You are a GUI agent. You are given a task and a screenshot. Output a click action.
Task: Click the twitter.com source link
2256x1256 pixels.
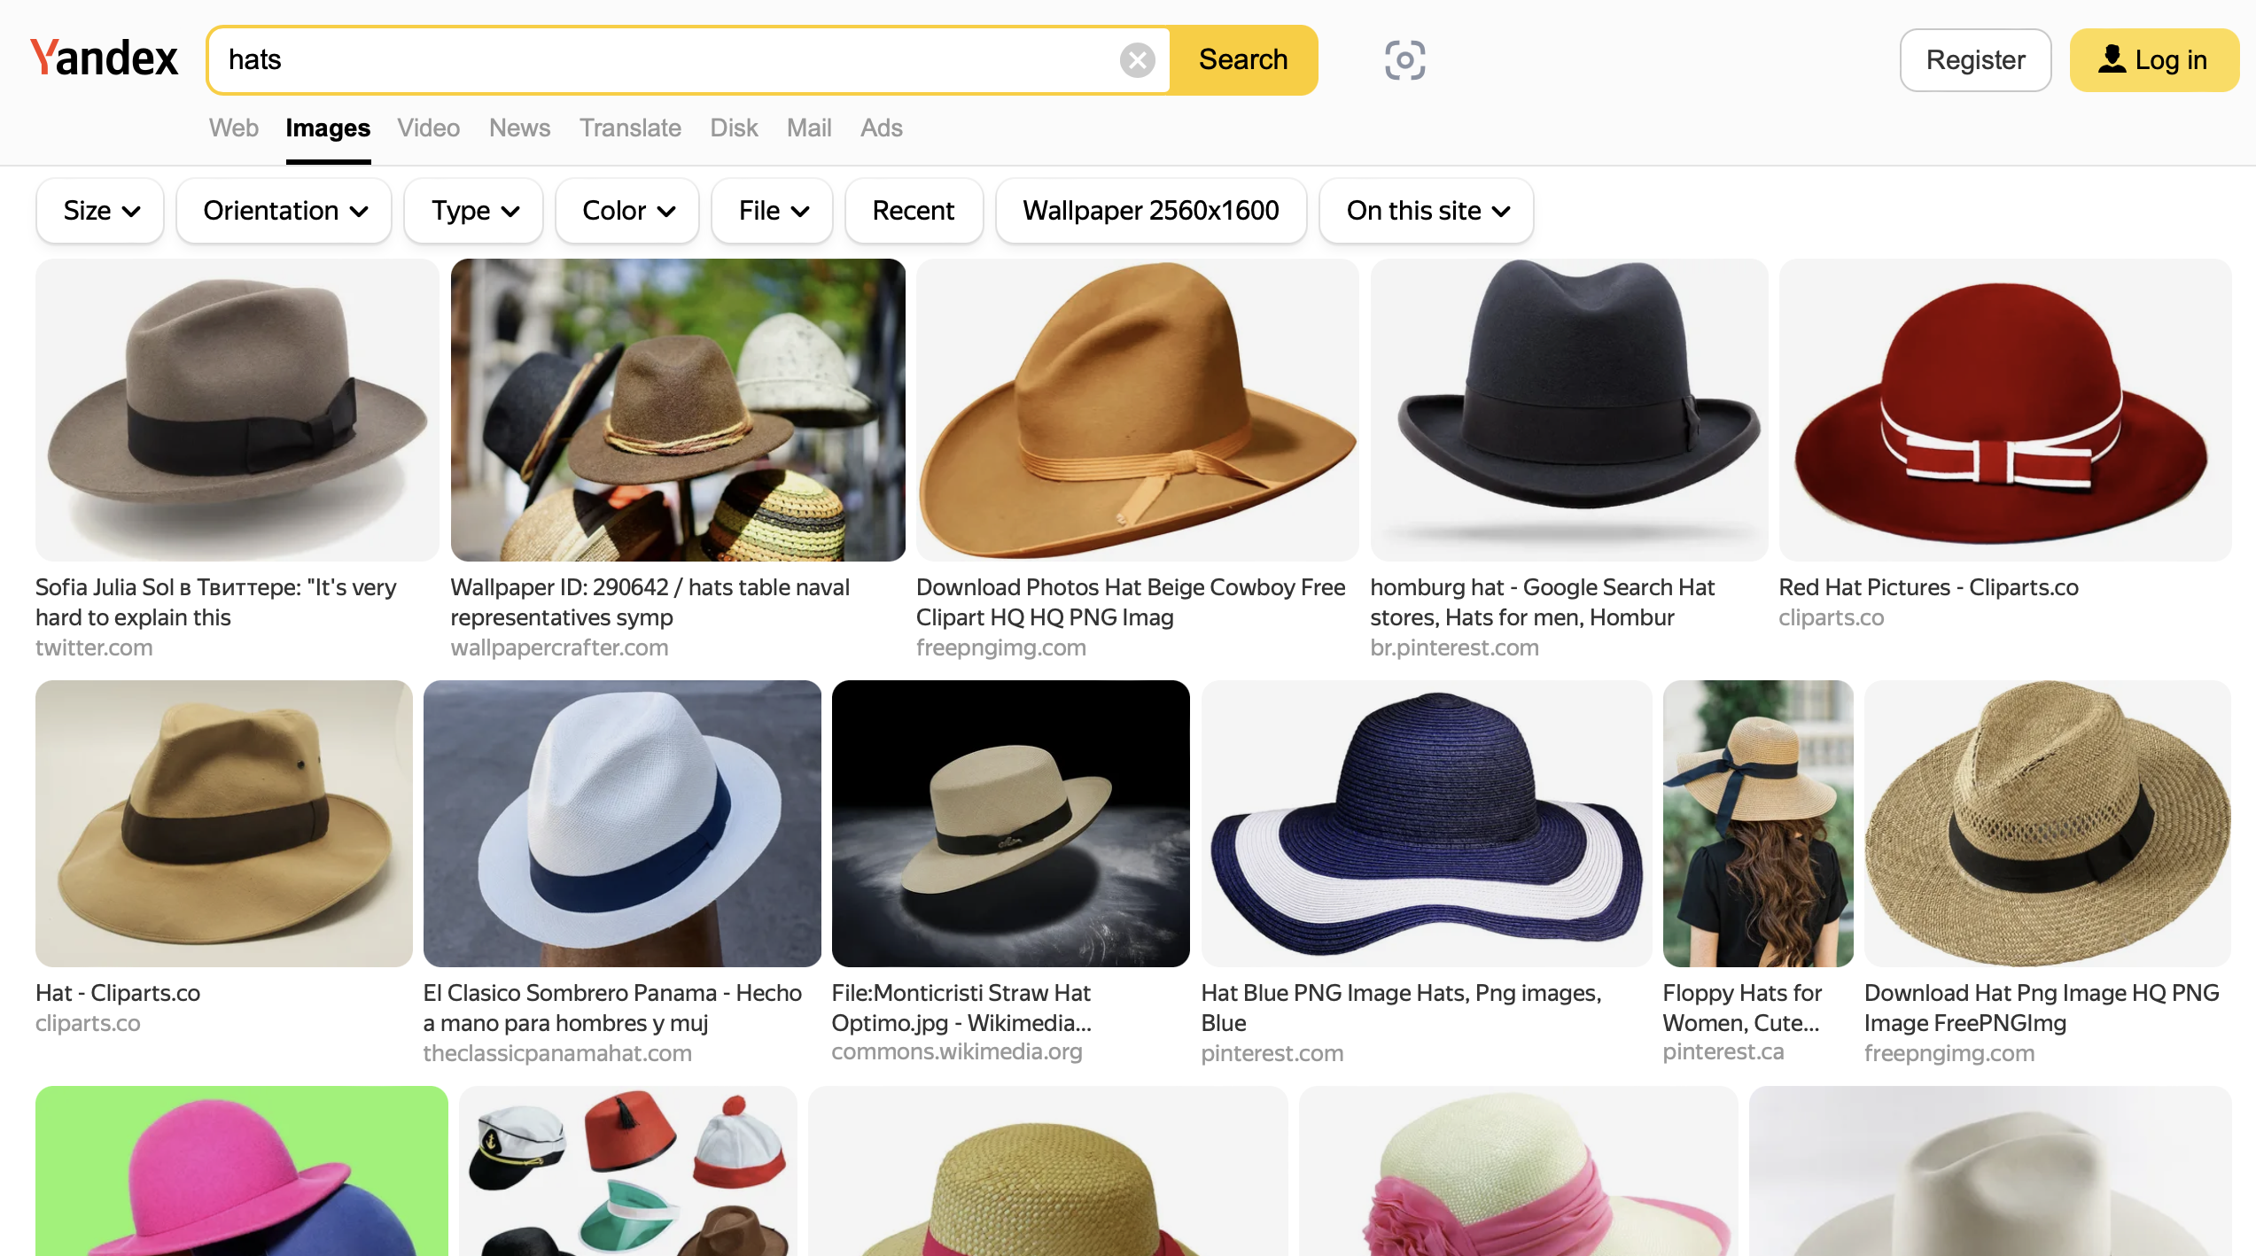(94, 647)
